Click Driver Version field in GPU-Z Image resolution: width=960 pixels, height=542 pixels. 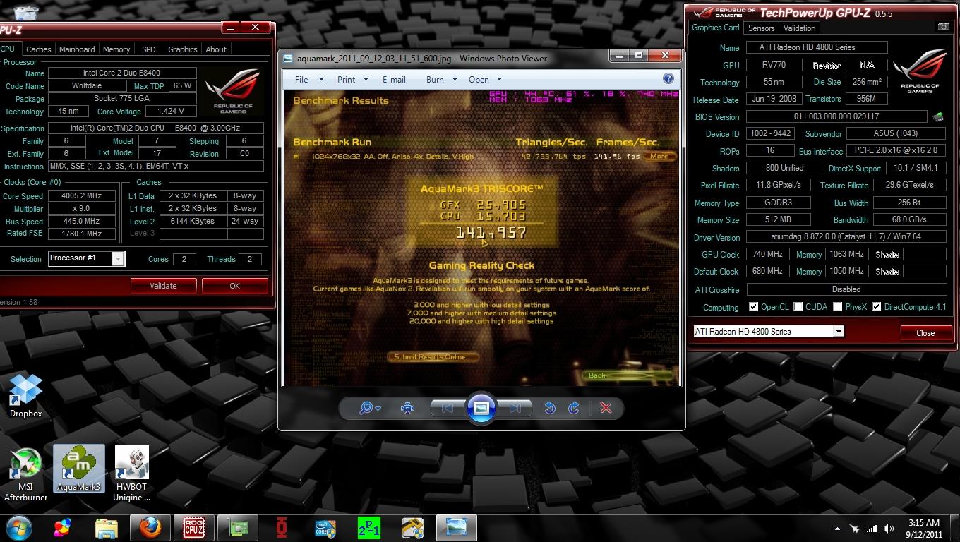click(846, 237)
